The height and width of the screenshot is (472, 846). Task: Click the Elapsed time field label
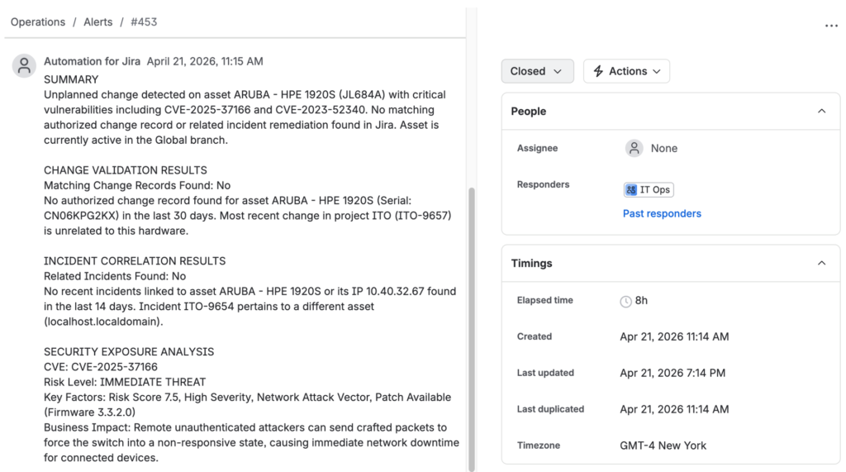(545, 300)
